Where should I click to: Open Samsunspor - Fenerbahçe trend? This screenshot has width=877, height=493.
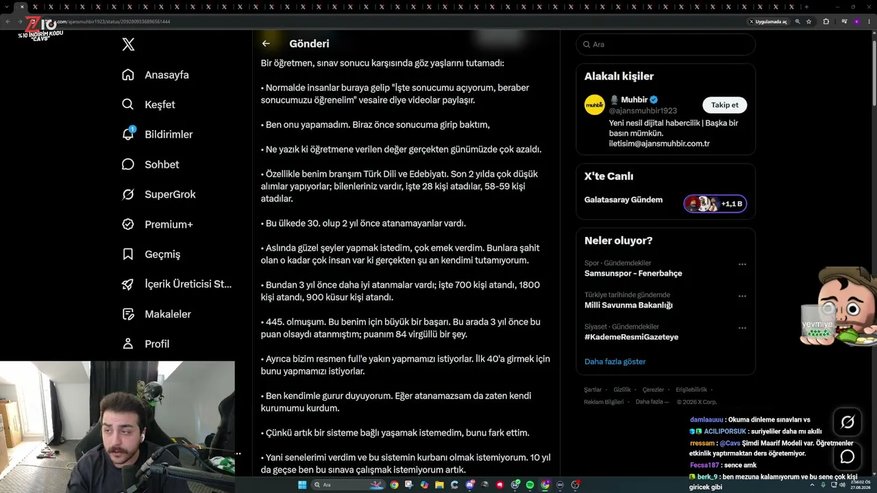tap(633, 273)
